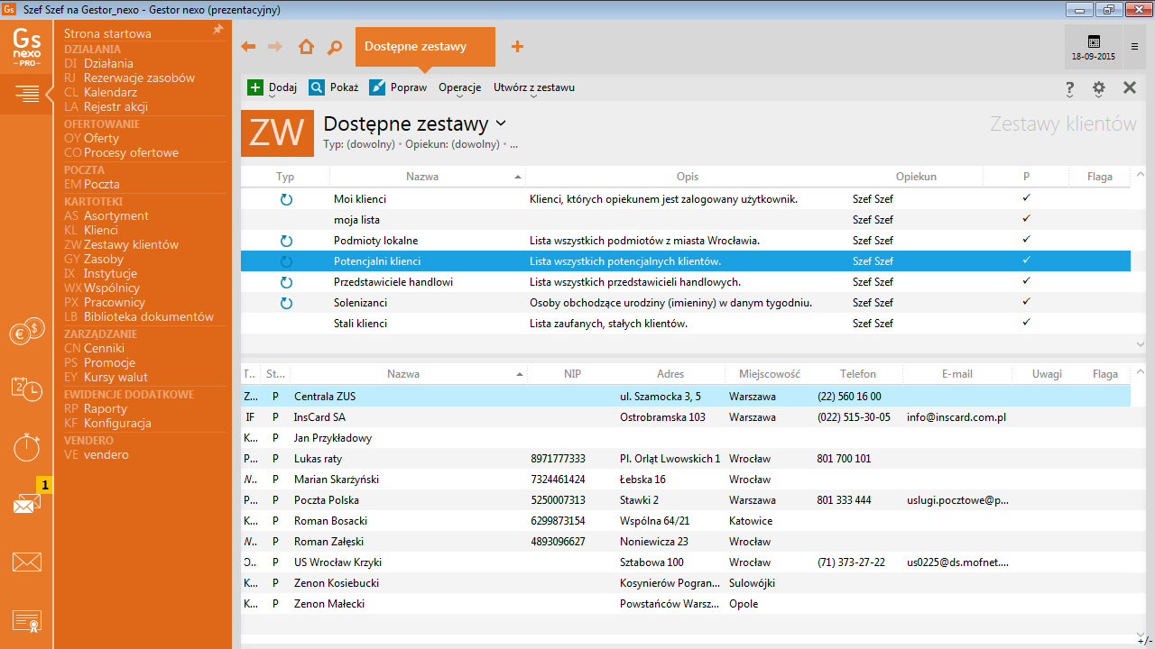Click the stopwatch icon in left sidebar
The image size is (1155, 649).
26,446
